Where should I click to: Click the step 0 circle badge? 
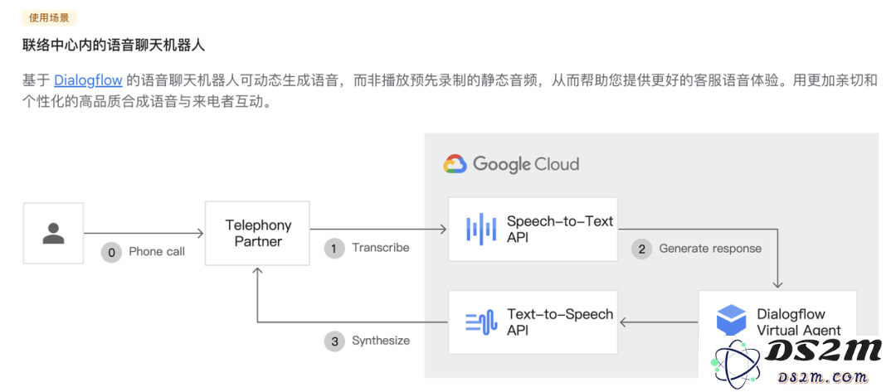pyautogui.click(x=111, y=252)
